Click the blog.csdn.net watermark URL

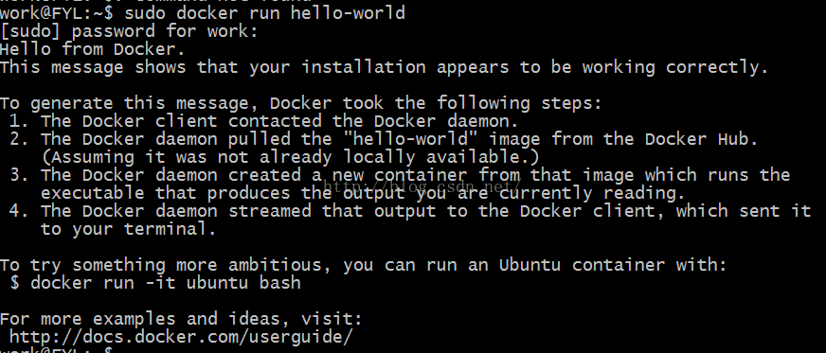click(422, 185)
